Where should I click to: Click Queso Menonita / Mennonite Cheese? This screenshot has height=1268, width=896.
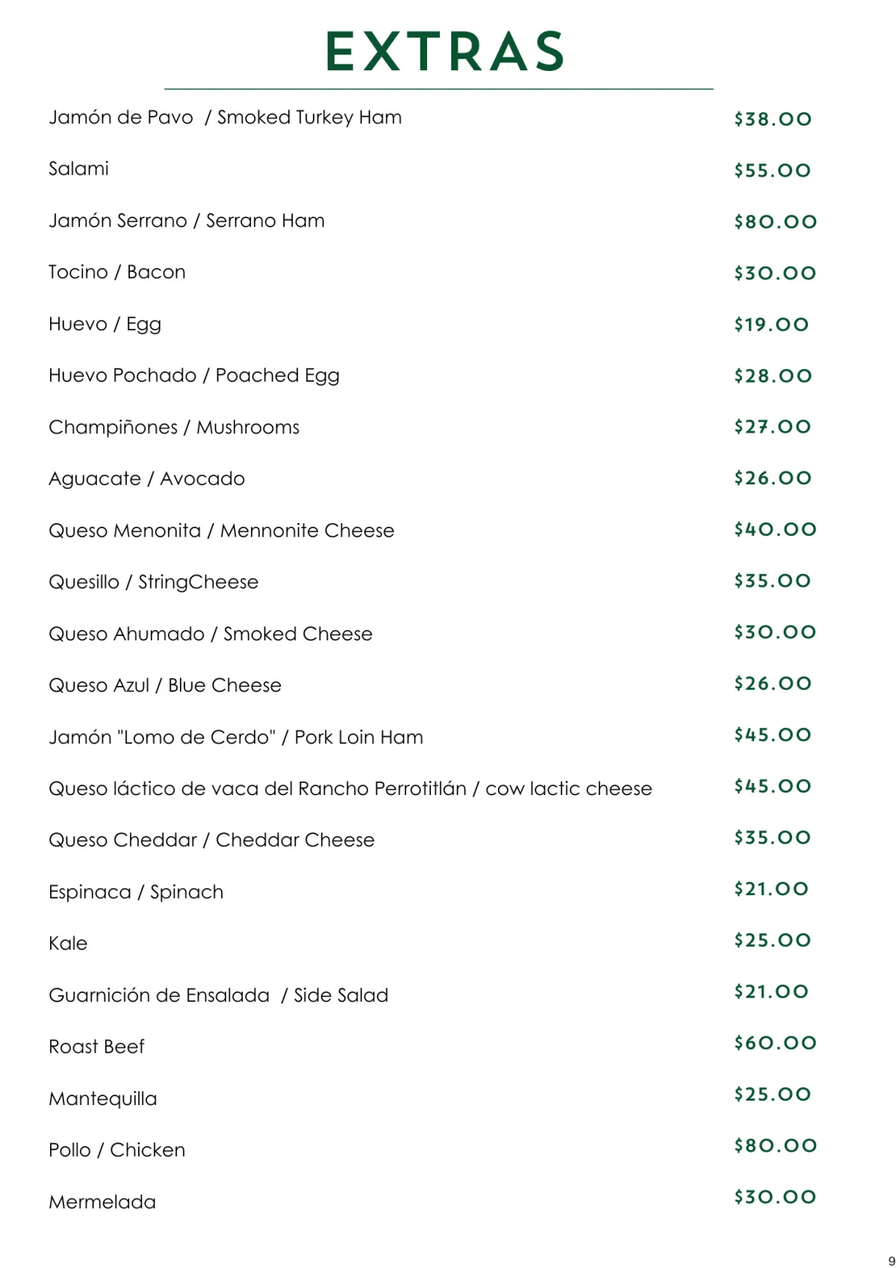(x=222, y=531)
